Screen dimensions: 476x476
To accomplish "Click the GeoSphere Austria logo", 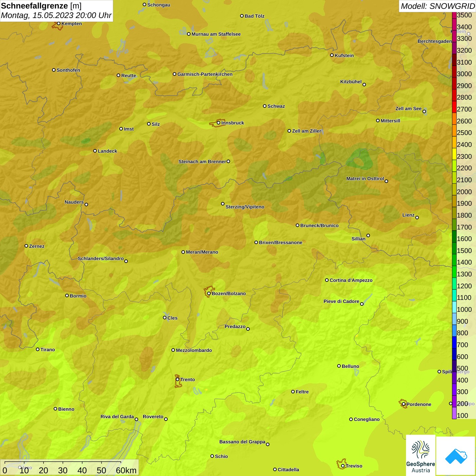I will click(421, 455).
